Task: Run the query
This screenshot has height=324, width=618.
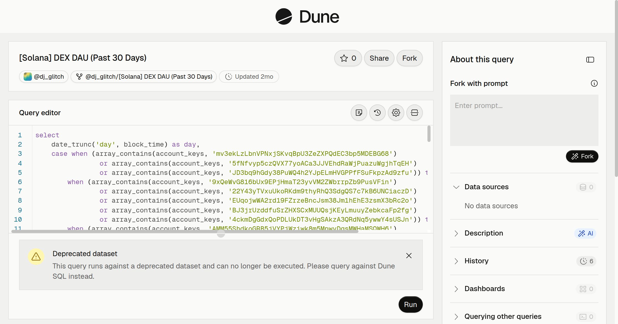Action: click(410, 304)
